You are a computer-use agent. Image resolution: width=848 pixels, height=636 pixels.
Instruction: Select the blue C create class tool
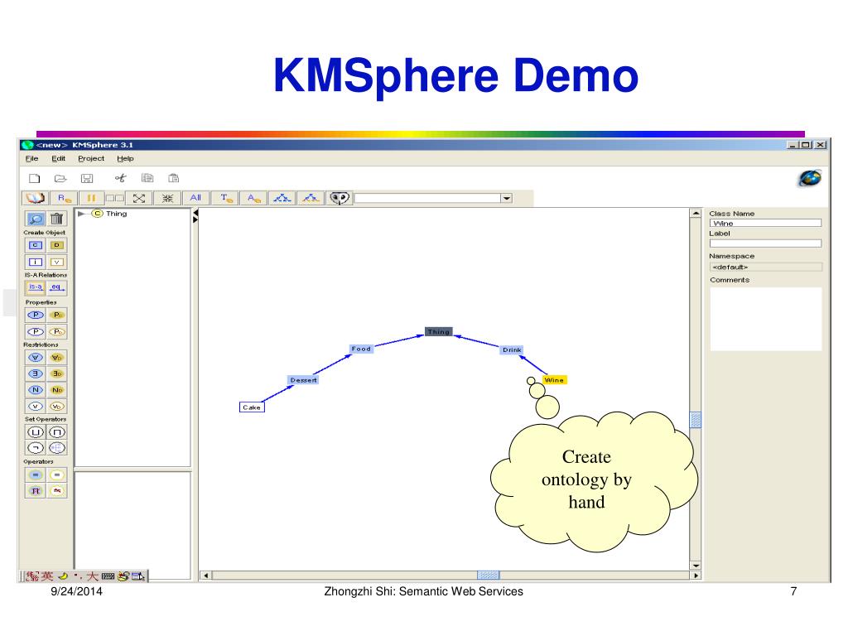(36, 245)
